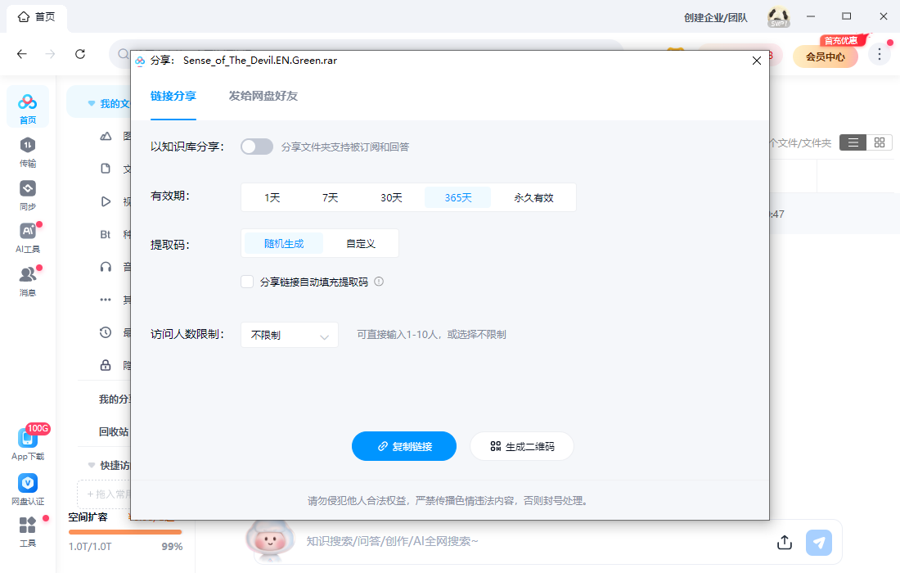Collapse the 我的文件 tree section

[x=90, y=102]
